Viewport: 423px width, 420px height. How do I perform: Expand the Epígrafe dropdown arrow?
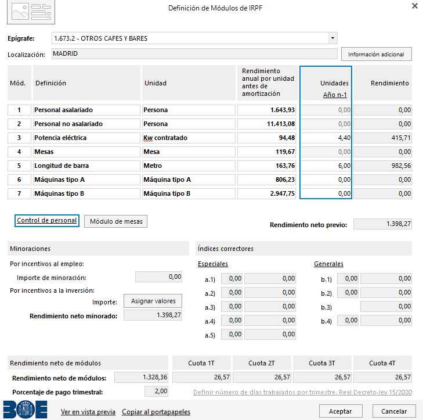pos(332,38)
